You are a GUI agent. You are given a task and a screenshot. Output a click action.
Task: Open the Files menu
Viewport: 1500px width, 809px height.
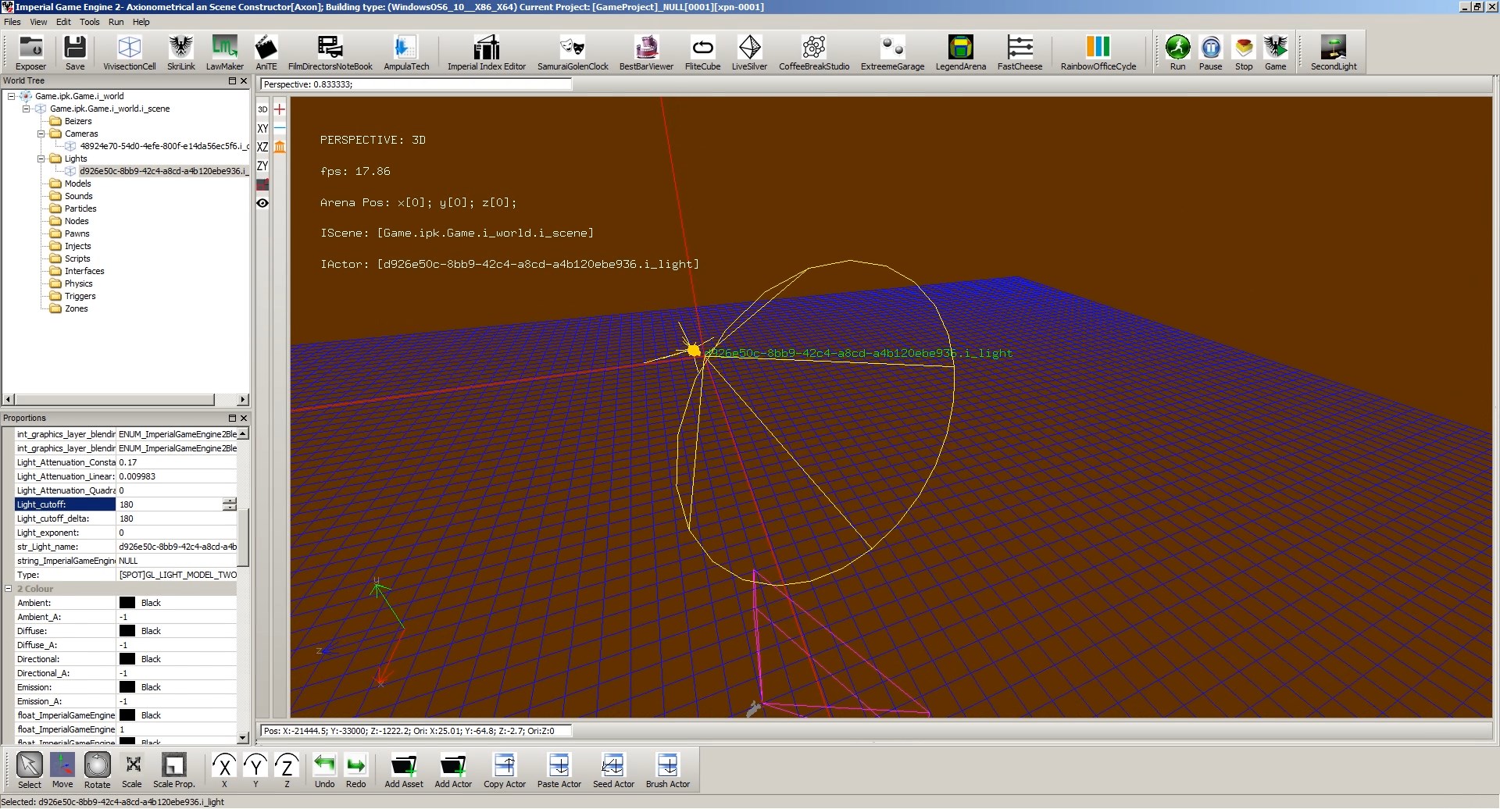12,22
